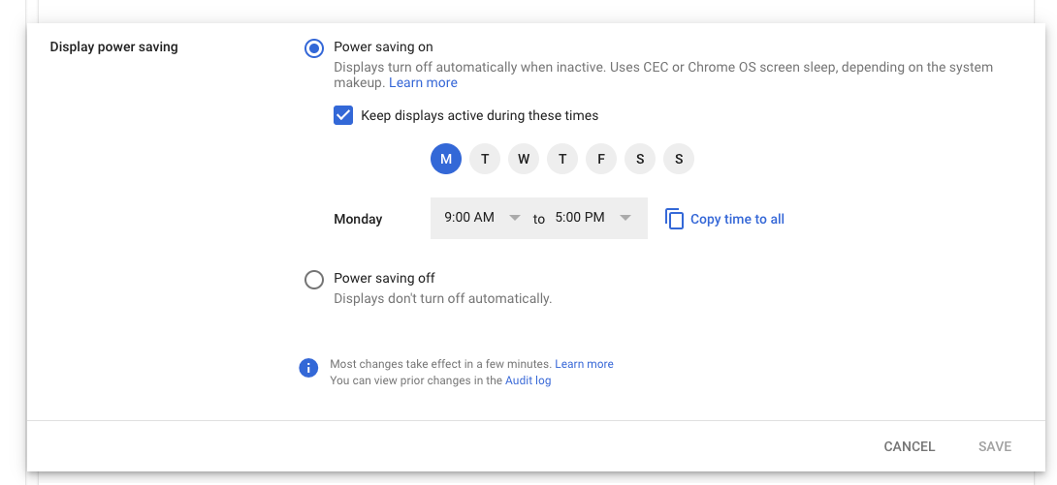Click the Copy time to all icon

(x=674, y=219)
